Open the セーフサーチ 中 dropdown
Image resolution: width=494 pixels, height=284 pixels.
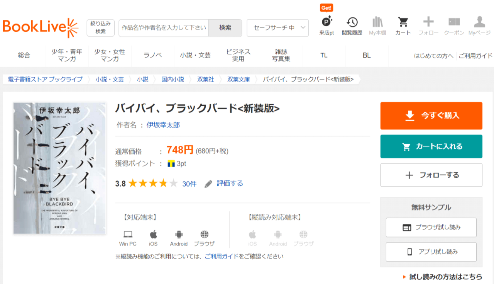[x=278, y=28]
